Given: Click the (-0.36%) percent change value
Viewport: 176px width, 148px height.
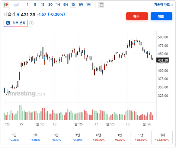Looking at the screenshot, I should tap(56, 14).
